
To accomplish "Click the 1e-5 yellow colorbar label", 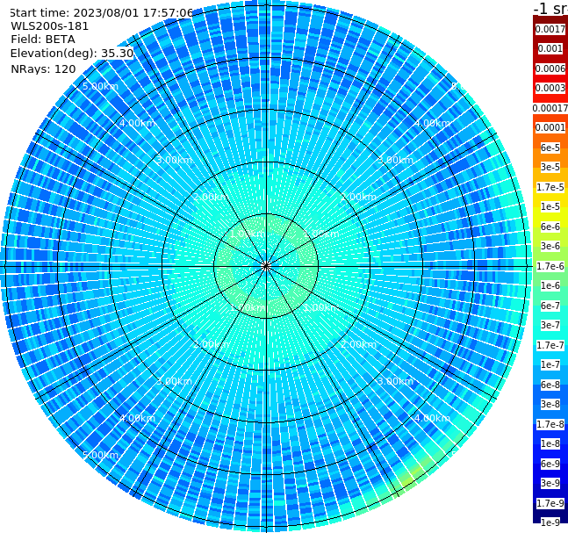I will tap(550, 206).
